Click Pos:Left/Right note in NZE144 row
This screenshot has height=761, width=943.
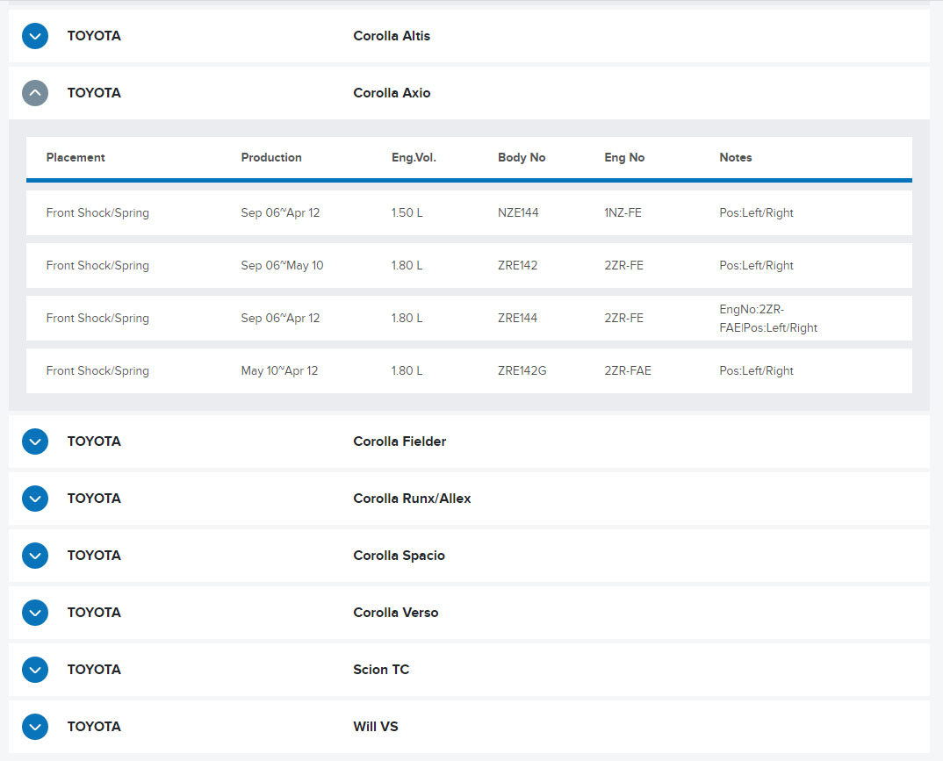(756, 212)
